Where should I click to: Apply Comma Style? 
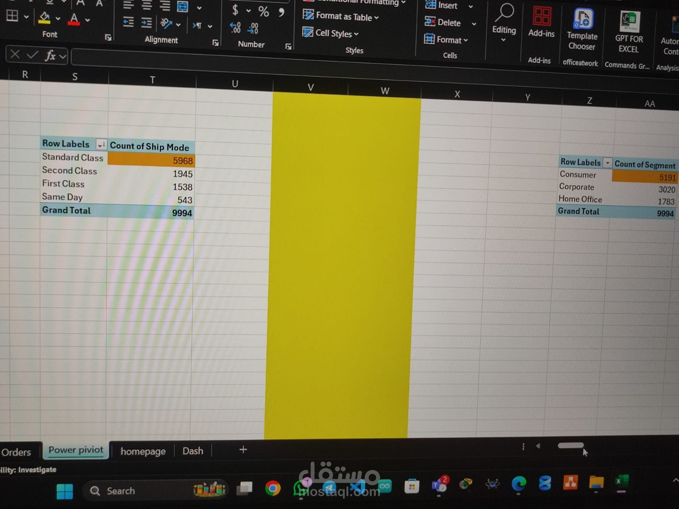(281, 12)
